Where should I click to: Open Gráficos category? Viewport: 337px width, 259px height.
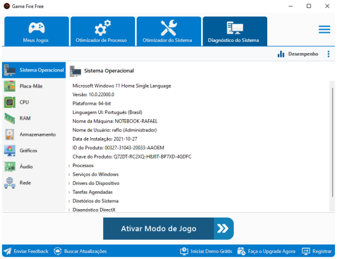(x=34, y=150)
